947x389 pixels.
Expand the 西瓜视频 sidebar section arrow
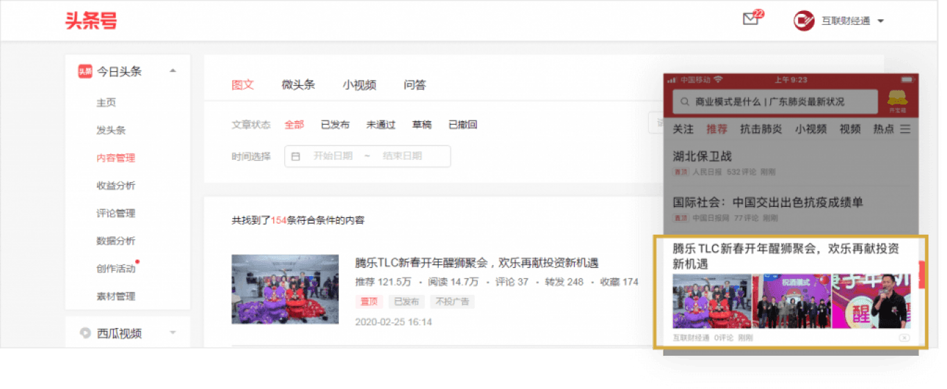point(173,333)
